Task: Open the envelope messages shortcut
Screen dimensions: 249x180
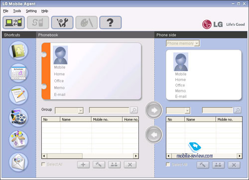Action: [x=18, y=162]
